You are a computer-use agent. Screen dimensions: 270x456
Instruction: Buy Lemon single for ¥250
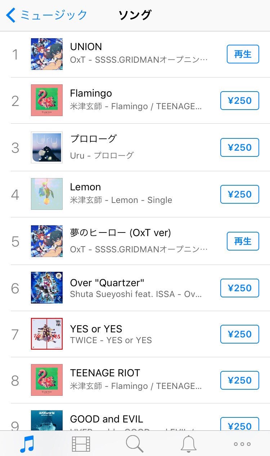(239, 194)
